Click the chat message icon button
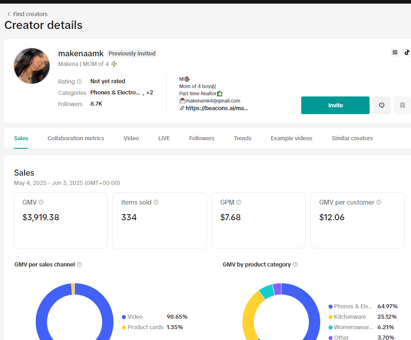 (381, 105)
